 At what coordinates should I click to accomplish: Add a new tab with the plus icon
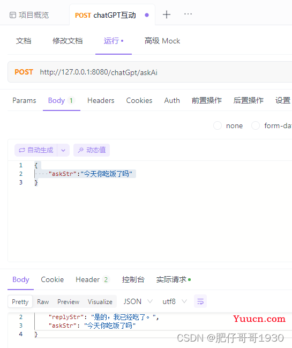click(167, 14)
